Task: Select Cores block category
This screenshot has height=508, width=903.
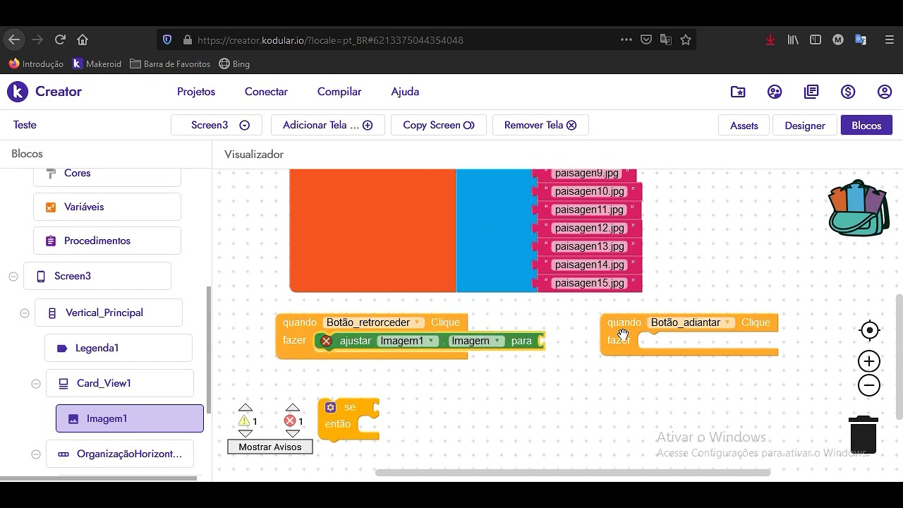Action: (x=107, y=173)
